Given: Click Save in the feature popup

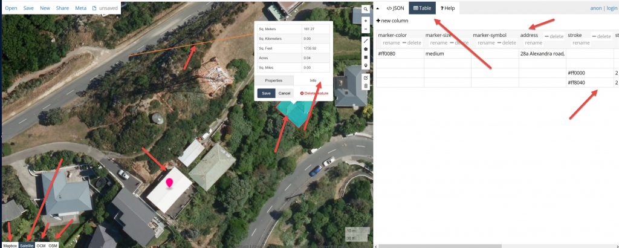Looking at the screenshot, I should (x=266, y=93).
